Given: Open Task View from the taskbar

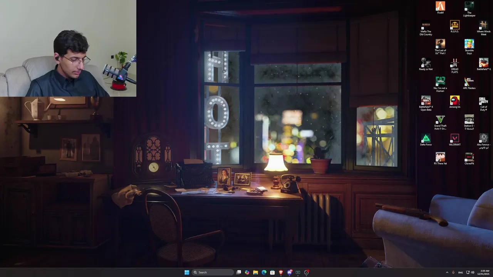Looking at the screenshot, I should tap(239, 272).
